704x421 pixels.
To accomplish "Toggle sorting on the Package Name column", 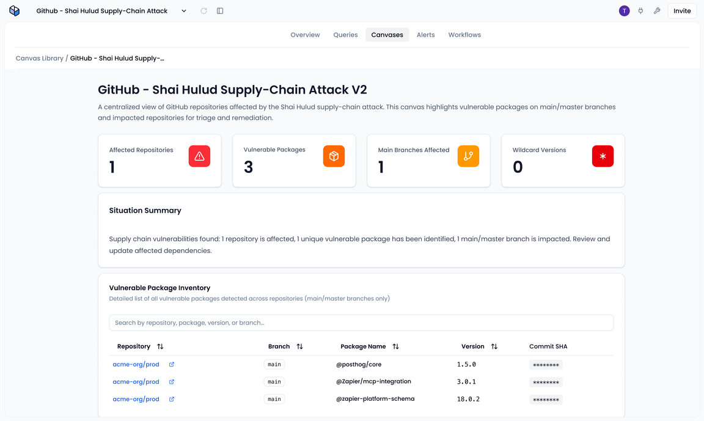I will click(396, 346).
